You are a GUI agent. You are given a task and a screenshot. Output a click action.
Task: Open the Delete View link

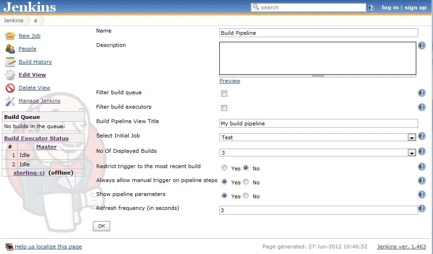(34, 87)
